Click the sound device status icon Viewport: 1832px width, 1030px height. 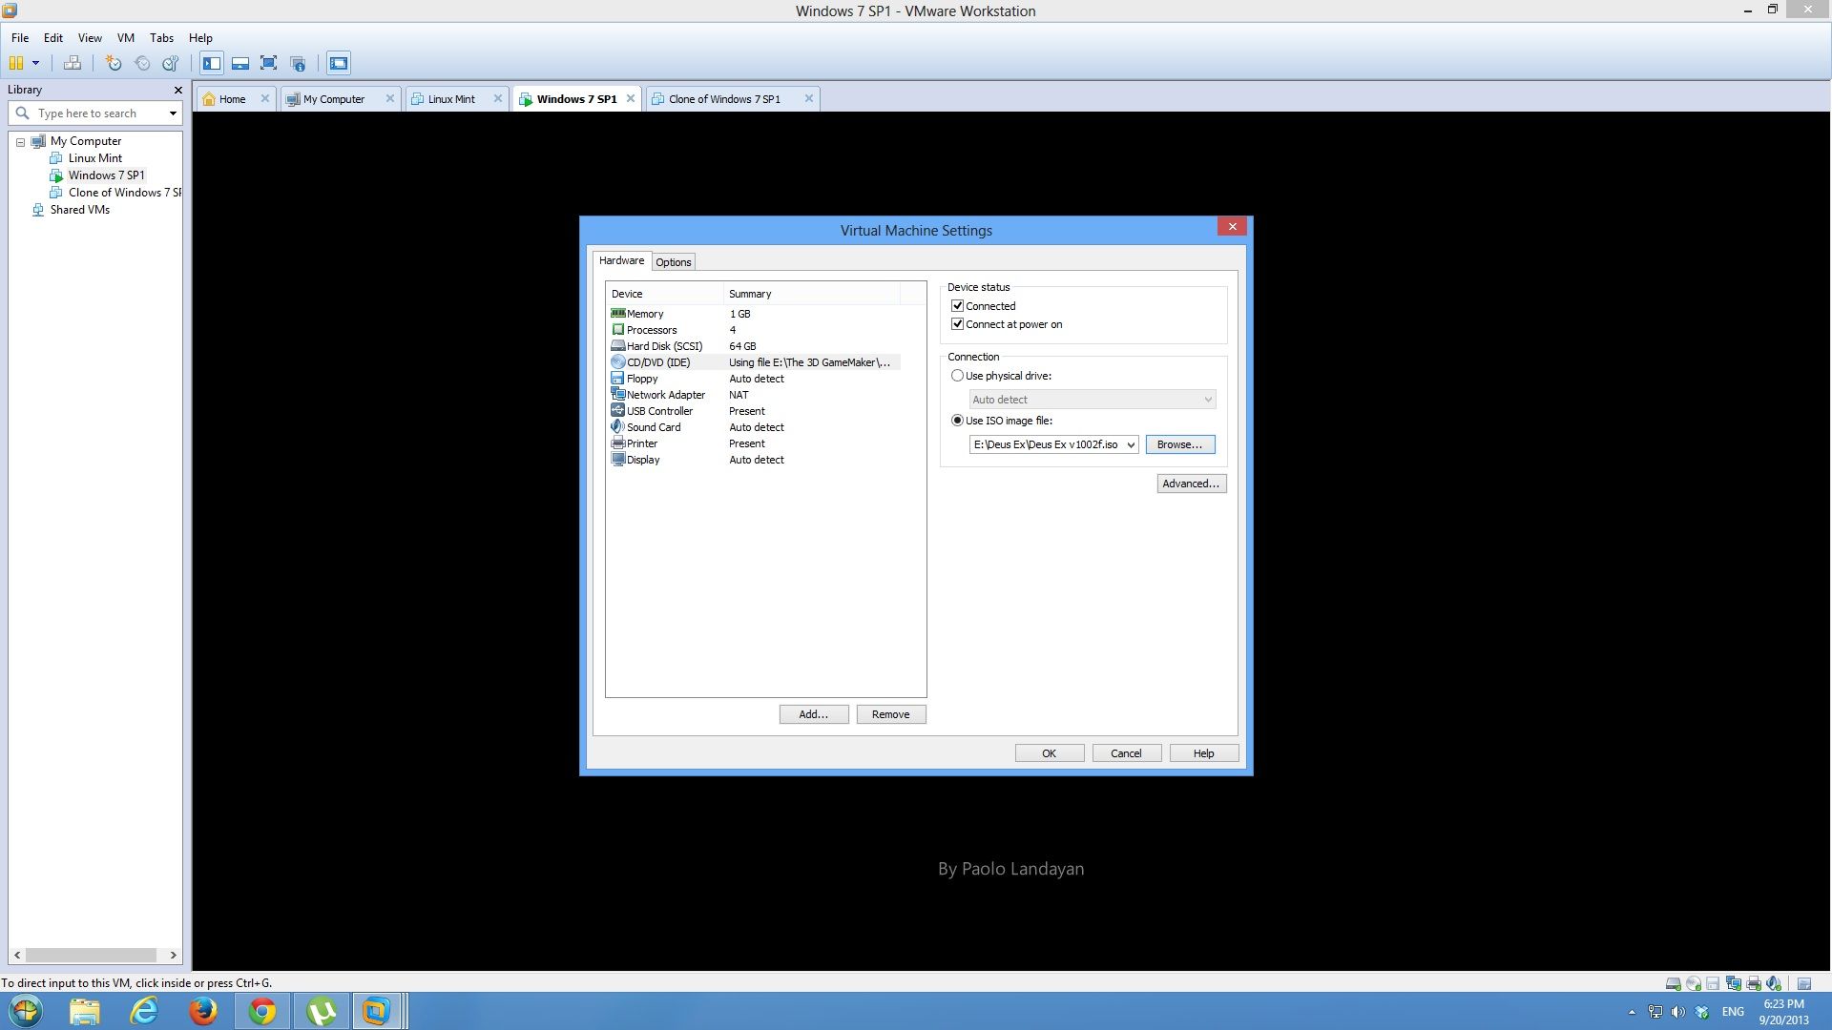[x=1775, y=983]
